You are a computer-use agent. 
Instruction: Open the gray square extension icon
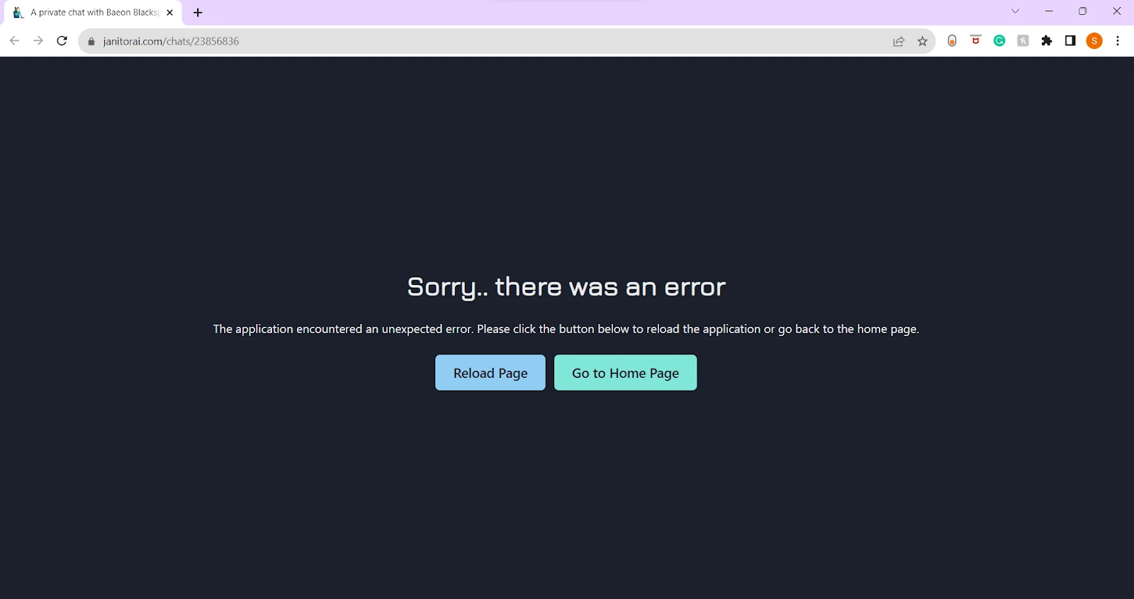(1023, 41)
